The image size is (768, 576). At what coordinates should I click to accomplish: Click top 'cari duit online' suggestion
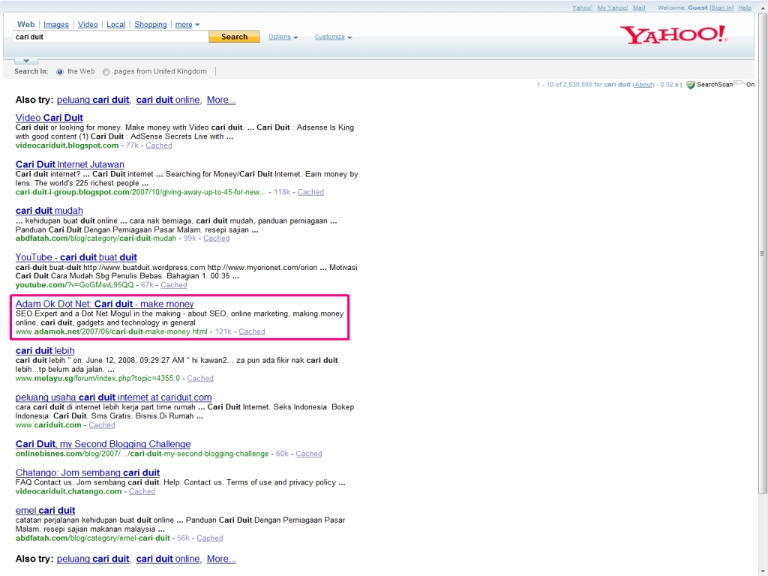[168, 100]
